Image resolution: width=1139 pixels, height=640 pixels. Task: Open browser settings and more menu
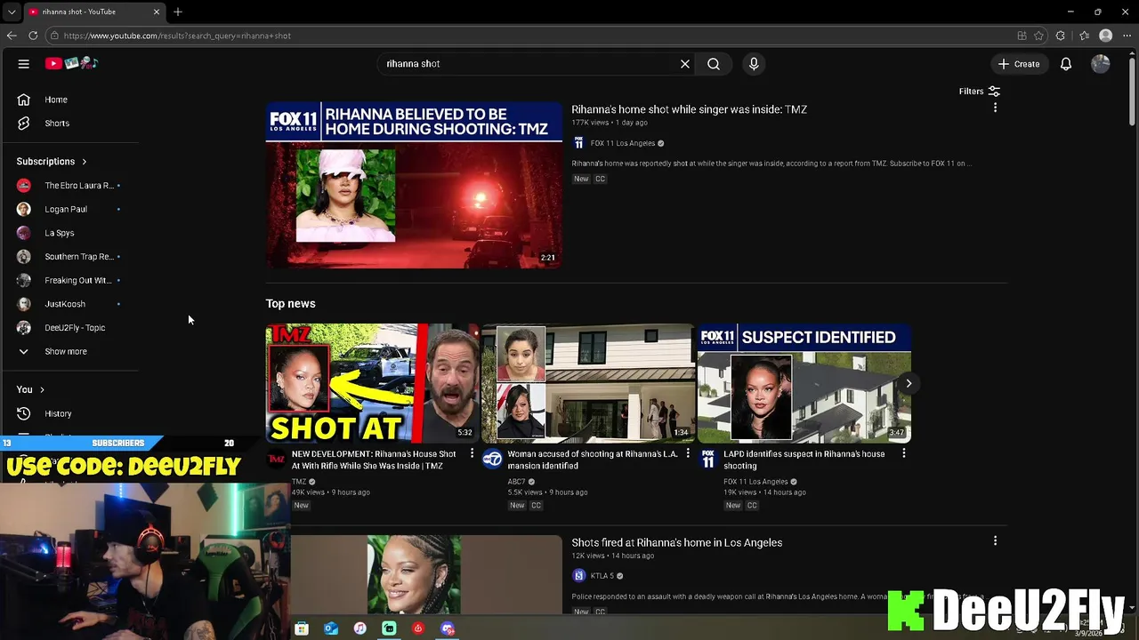point(1127,36)
